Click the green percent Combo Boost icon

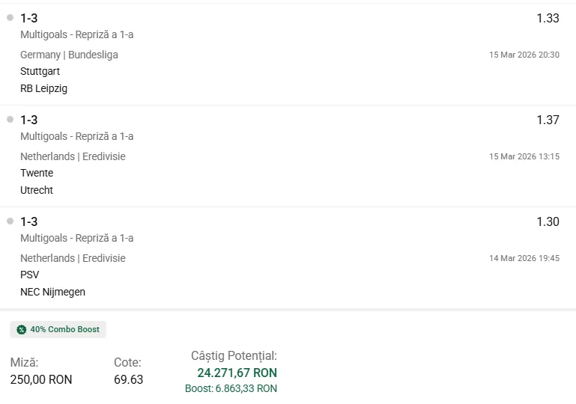click(x=21, y=329)
